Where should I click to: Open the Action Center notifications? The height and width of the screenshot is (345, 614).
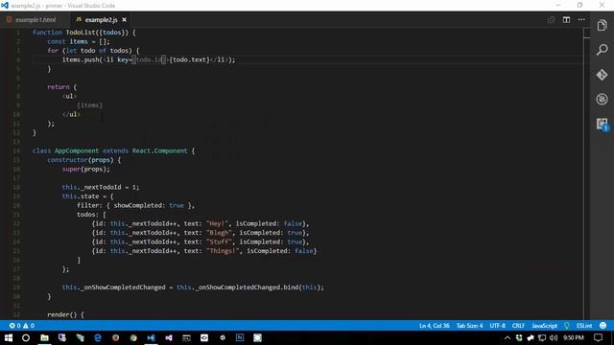coord(598,337)
